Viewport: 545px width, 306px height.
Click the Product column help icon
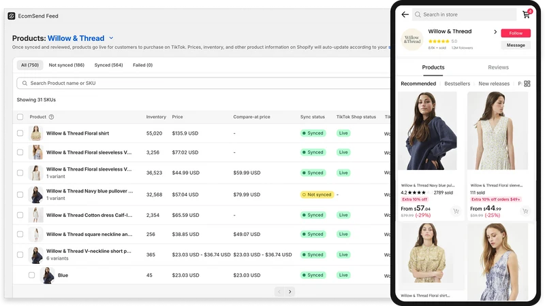52,117
